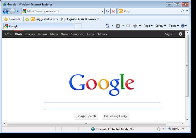Click the Google Search button
Screen dimensions: 196x138
pos(86,116)
